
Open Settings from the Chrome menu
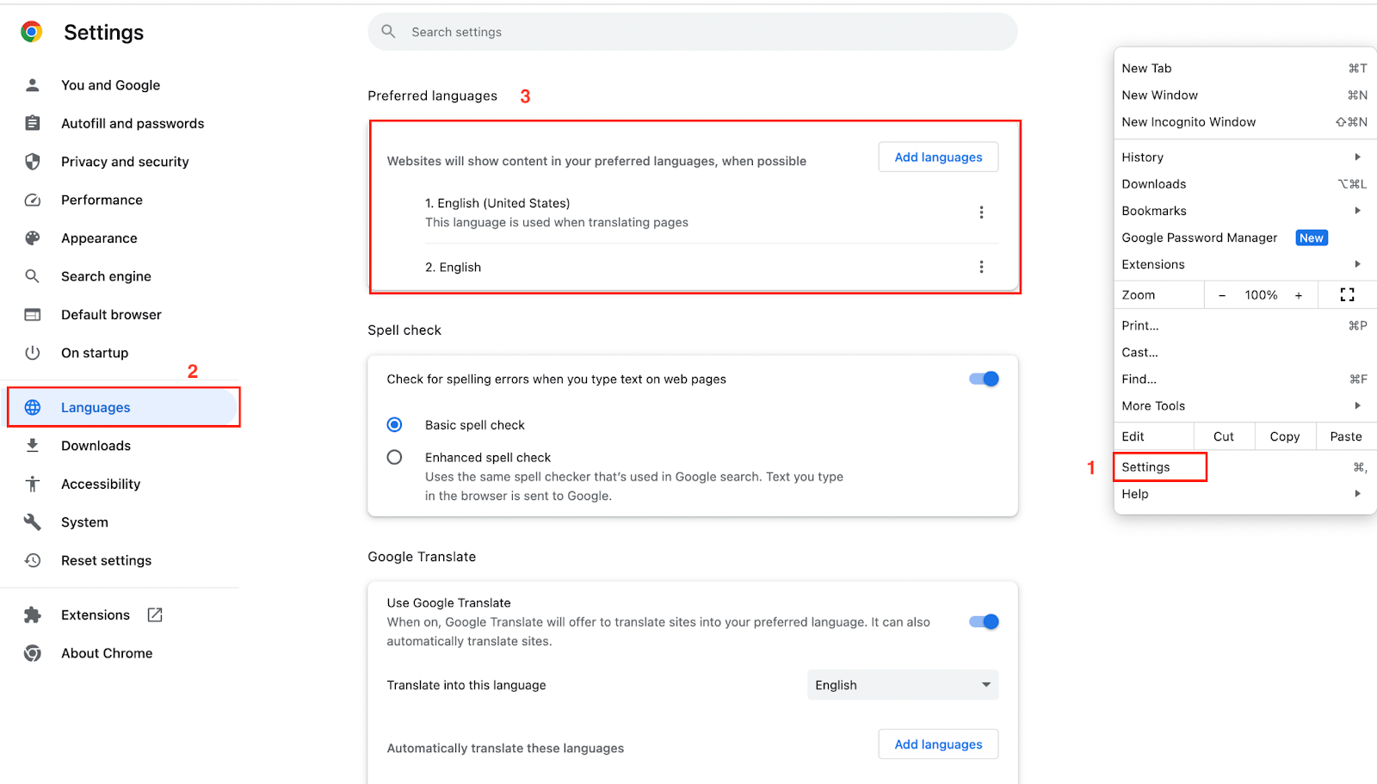pos(1145,467)
